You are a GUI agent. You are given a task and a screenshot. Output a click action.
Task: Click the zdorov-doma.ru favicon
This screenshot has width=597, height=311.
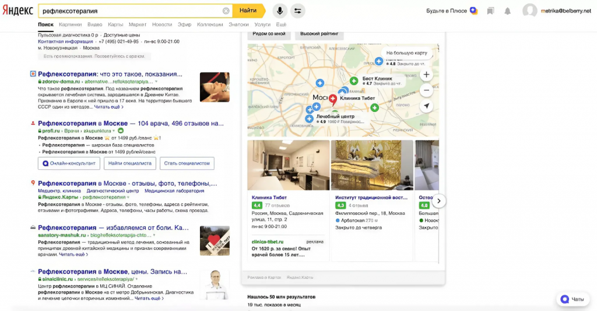click(x=33, y=74)
